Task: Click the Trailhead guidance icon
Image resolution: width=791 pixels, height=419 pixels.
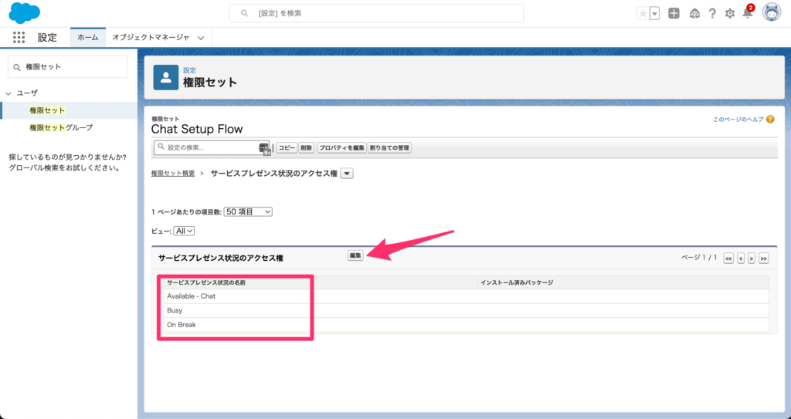Action: point(694,14)
